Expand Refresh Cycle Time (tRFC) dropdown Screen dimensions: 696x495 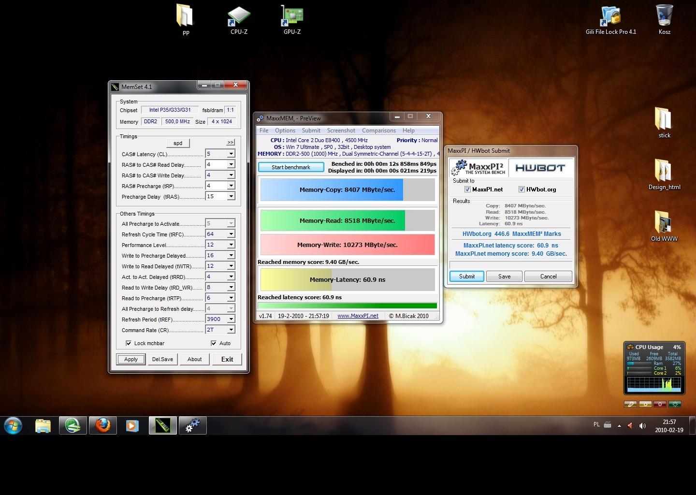point(231,234)
